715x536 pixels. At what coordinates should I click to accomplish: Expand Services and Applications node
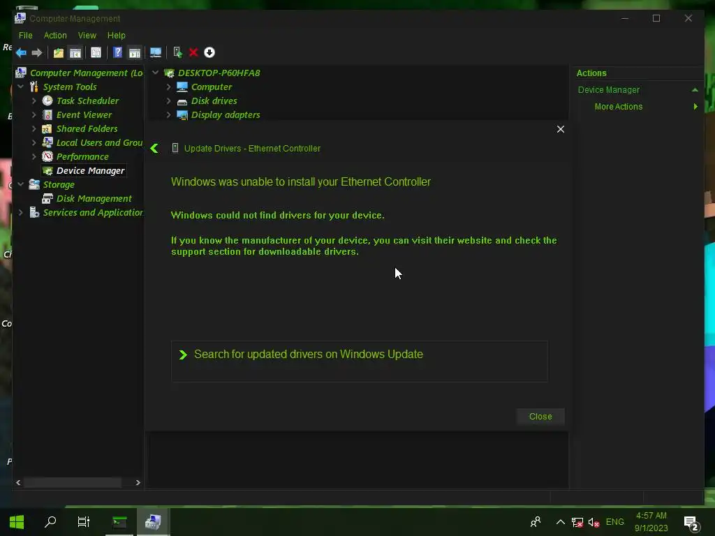point(20,212)
